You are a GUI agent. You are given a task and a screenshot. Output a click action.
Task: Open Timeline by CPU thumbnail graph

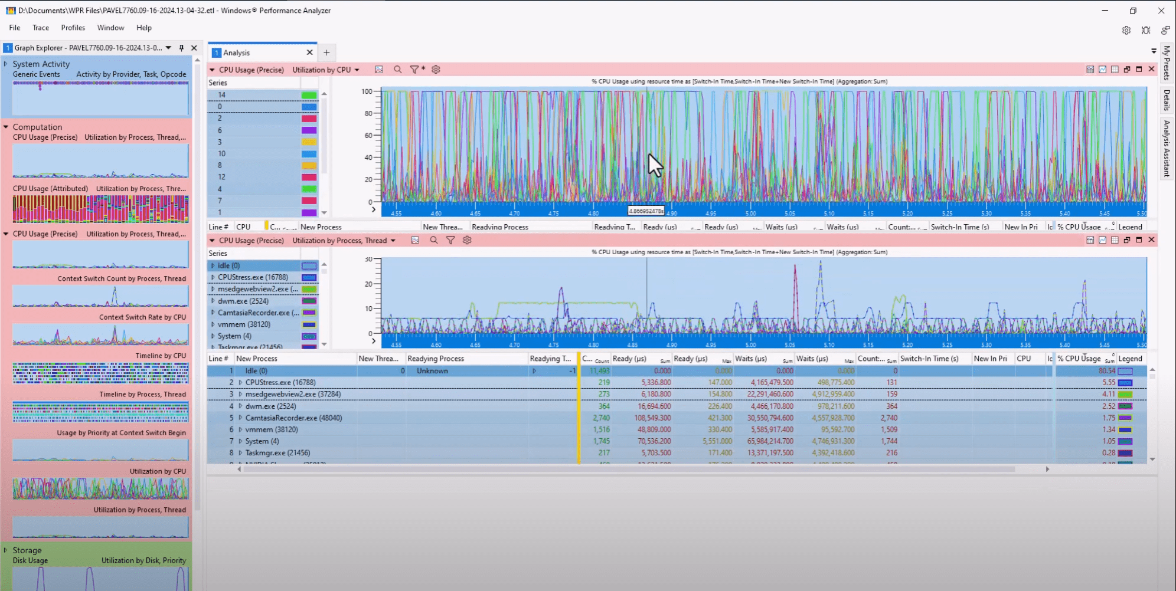(x=100, y=372)
